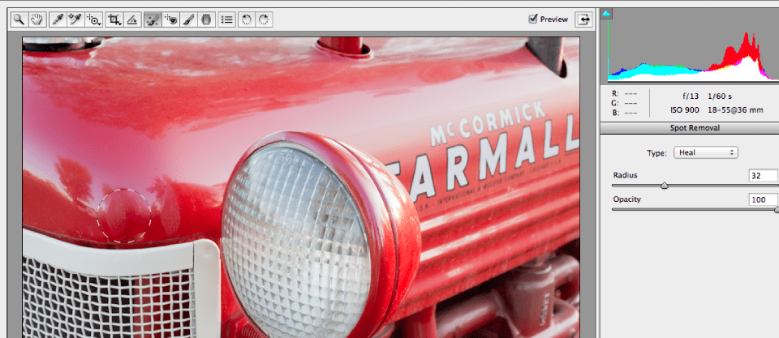Open Camera Raw preferences list icon

(x=226, y=19)
